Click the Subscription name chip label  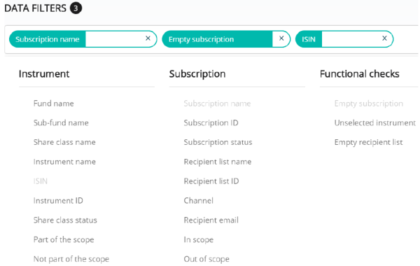(48, 39)
